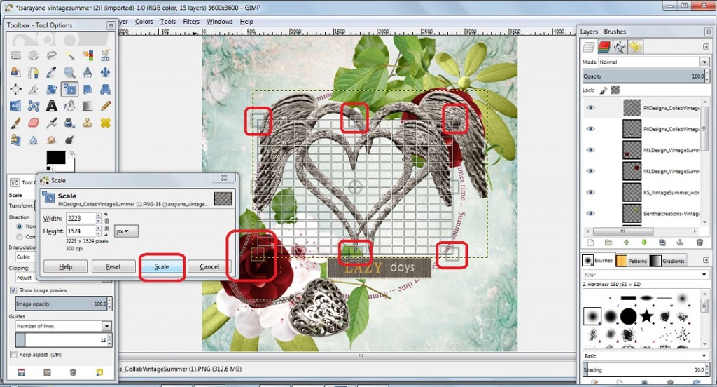Activate the Scissors Select tool
Image resolution: width=717 pixels, height=387 pixels.
coord(106,55)
